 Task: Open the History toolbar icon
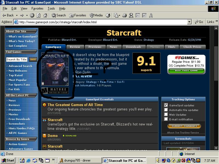108,15
